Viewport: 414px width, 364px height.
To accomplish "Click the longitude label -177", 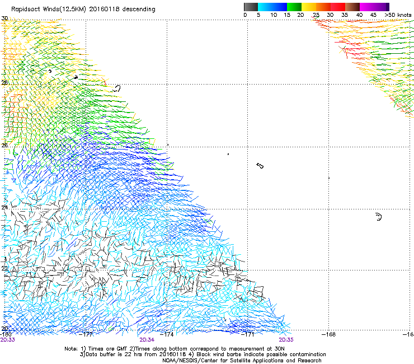I will 86,334.
